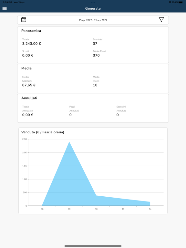This screenshot has height=248, width=186.
Task: Click the chart peak at hour 09
Action: click(x=69, y=142)
